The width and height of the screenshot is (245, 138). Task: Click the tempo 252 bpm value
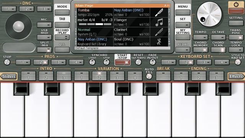(x=88, y=15)
